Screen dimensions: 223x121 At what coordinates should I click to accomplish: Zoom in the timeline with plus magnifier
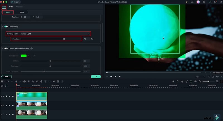[217, 82]
